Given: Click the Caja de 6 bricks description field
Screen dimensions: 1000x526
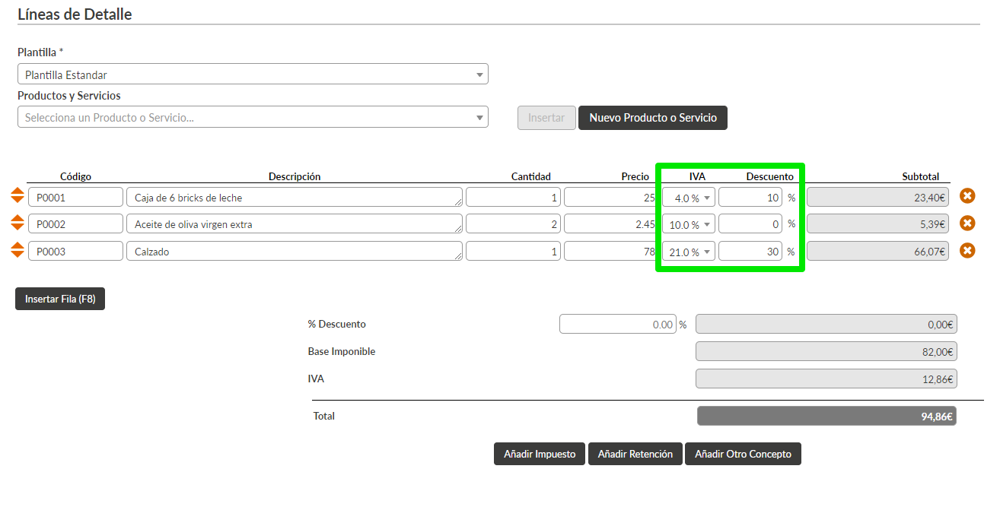Looking at the screenshot, I should click(294, 198).
